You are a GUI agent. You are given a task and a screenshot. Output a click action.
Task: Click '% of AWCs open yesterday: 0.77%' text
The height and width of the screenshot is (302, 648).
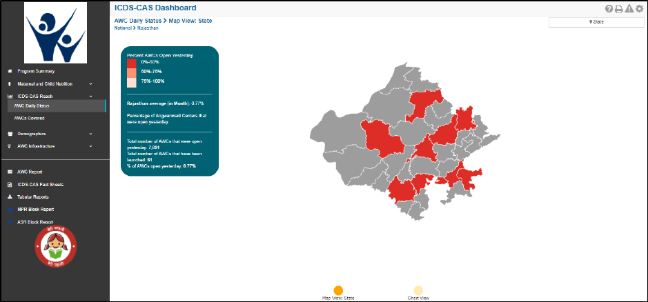pyautogui.click(x=161, y=165)
